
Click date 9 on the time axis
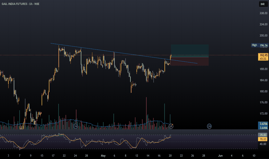[x=31, y=156]
